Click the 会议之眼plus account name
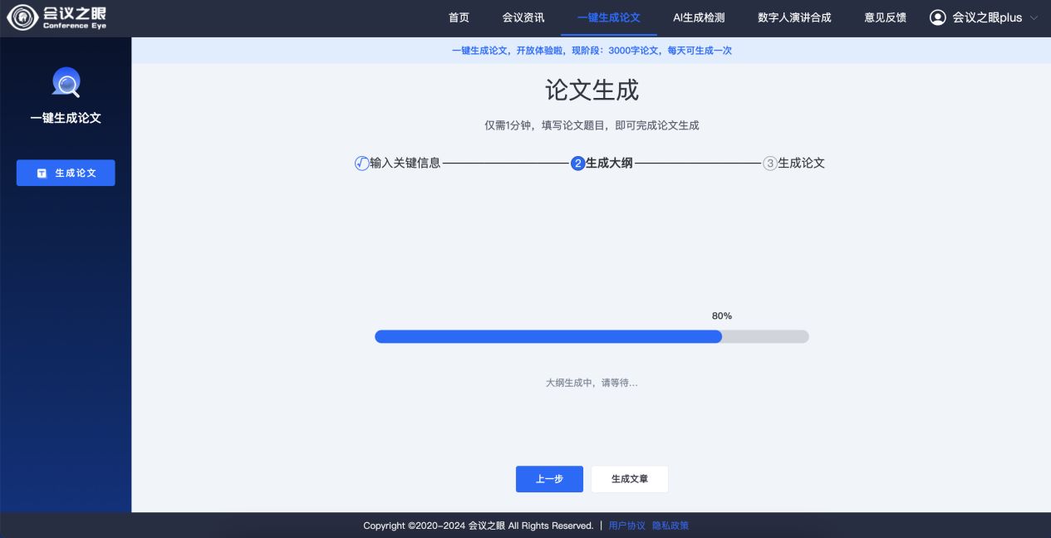This screenshot has height=538, width=1051. pyautogui.click(x=987, y=17)
